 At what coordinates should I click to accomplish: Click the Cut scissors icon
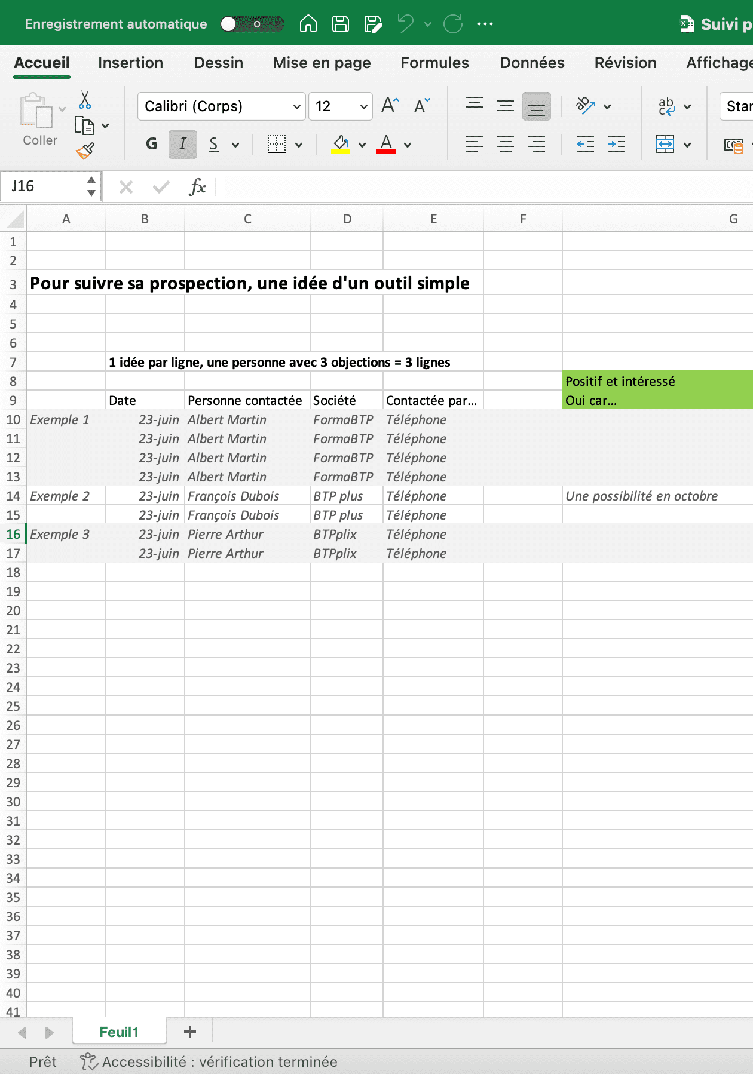coord(85,100)
